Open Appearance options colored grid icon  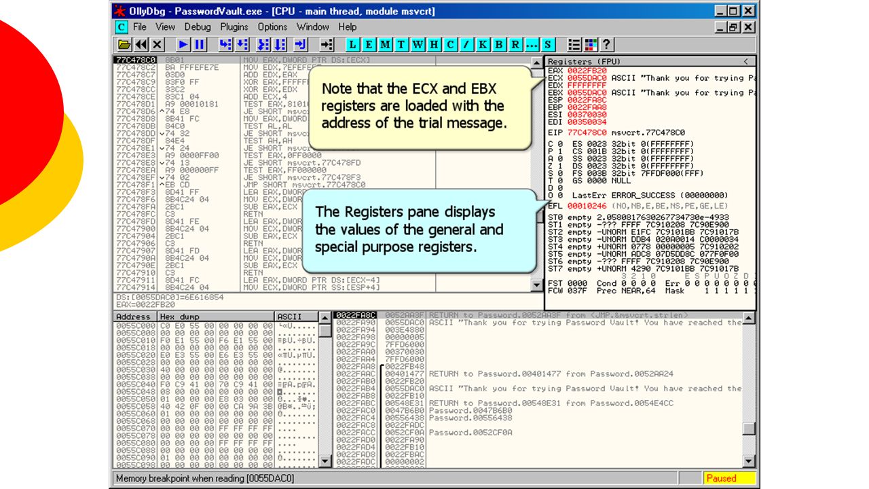[x=591, y=45]
